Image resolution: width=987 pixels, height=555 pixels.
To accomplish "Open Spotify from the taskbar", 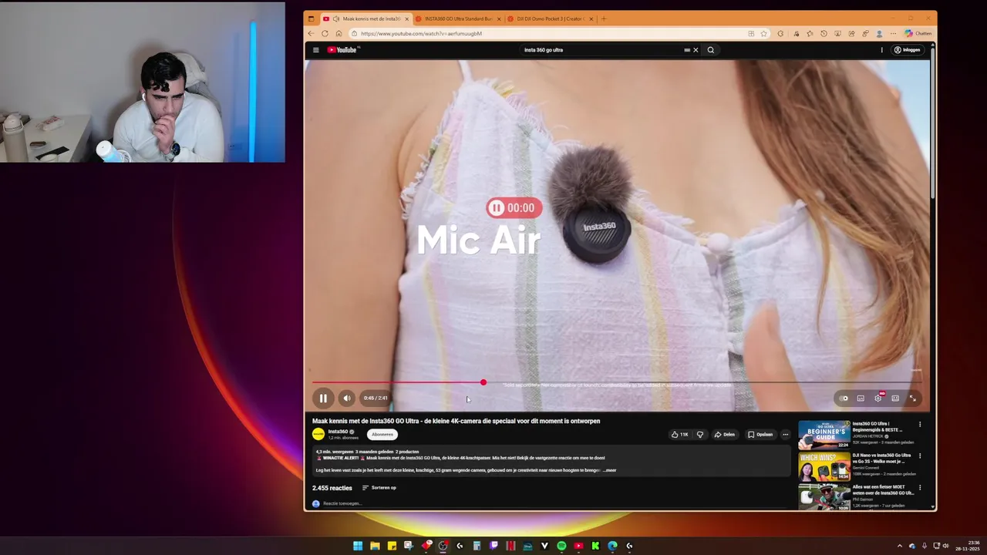I will (561, 546).
